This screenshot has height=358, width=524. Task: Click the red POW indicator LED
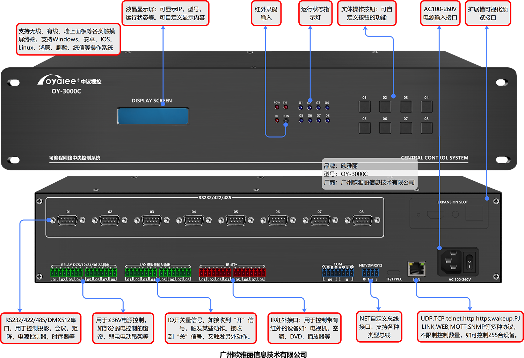[x=277, y=108]
